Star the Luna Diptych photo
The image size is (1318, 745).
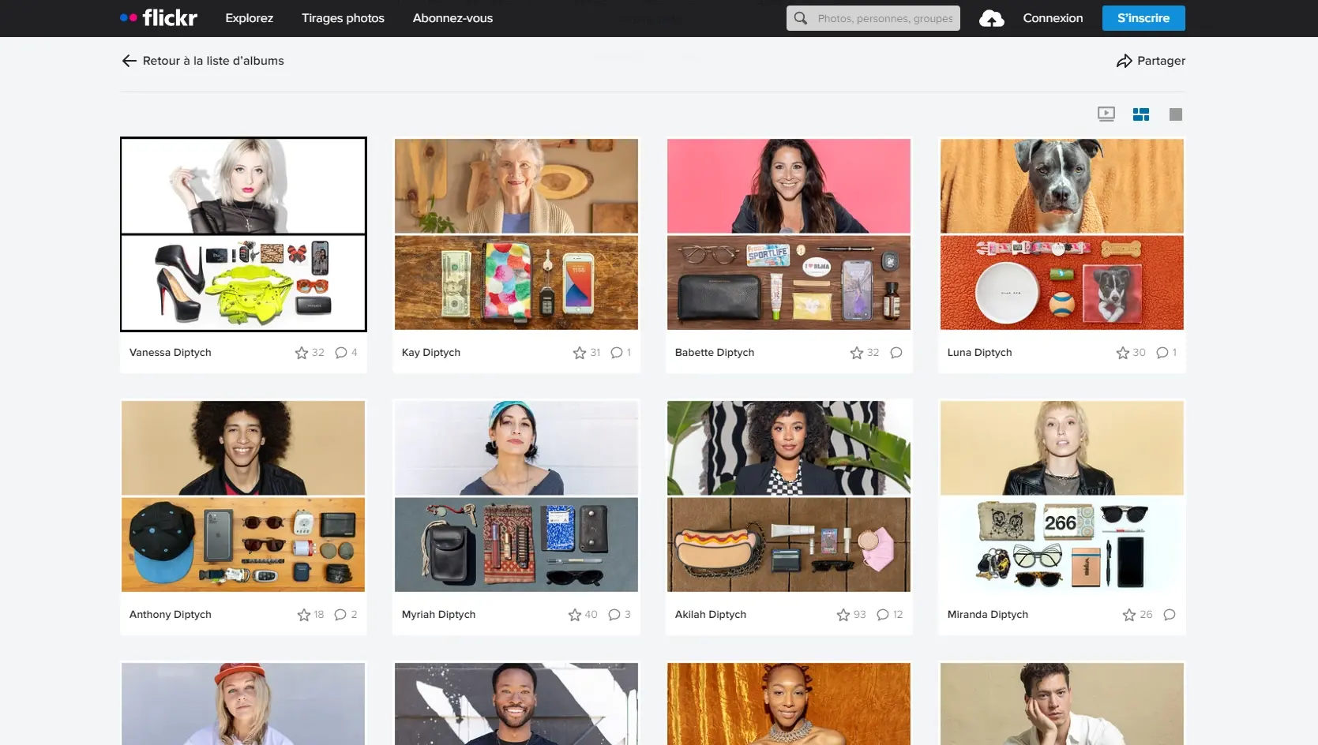point(1123,353)
